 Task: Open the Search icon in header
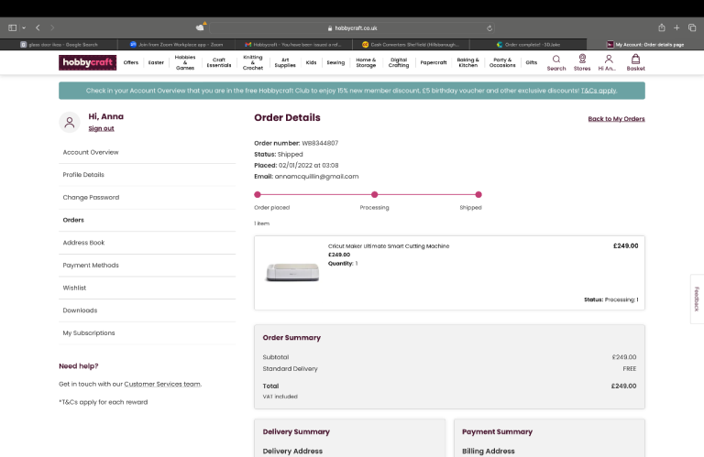click(x=556, y=62)
